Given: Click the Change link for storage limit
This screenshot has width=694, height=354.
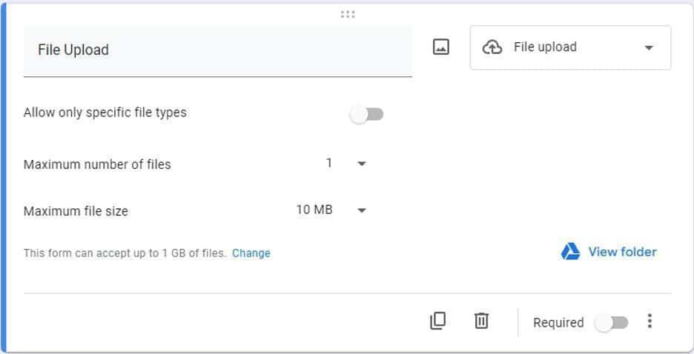Looking at the screenshot, I should [251, 253].
